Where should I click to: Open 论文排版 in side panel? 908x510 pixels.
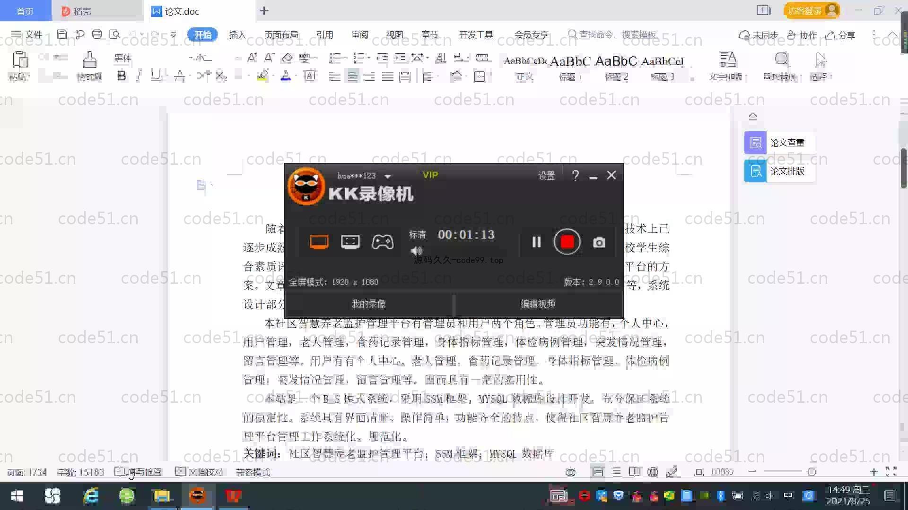[779, 171]
